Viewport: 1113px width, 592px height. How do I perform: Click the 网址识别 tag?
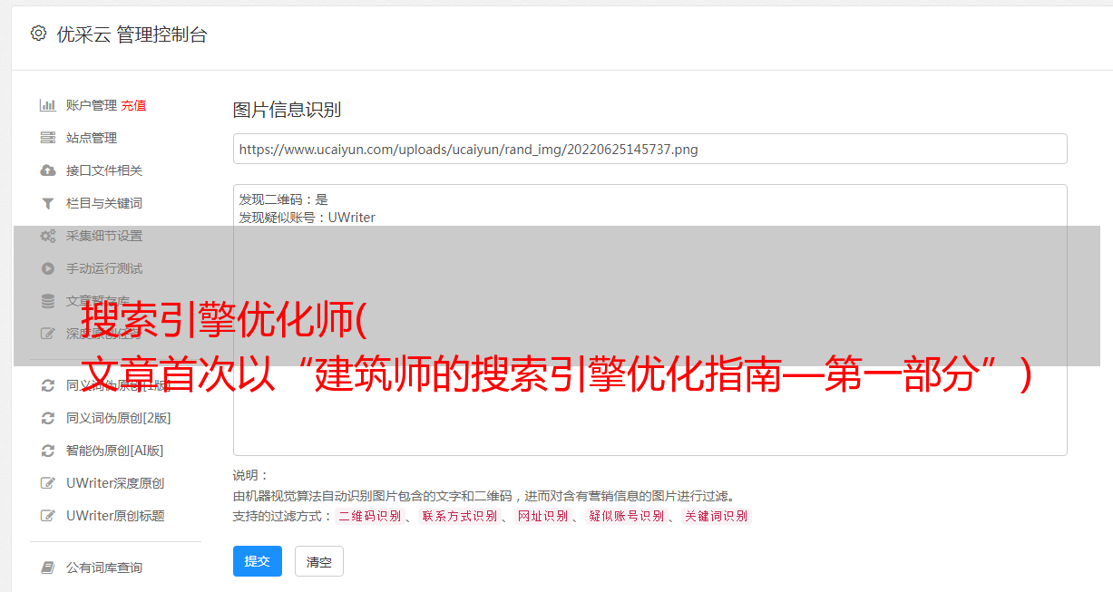tap(542, 516)
